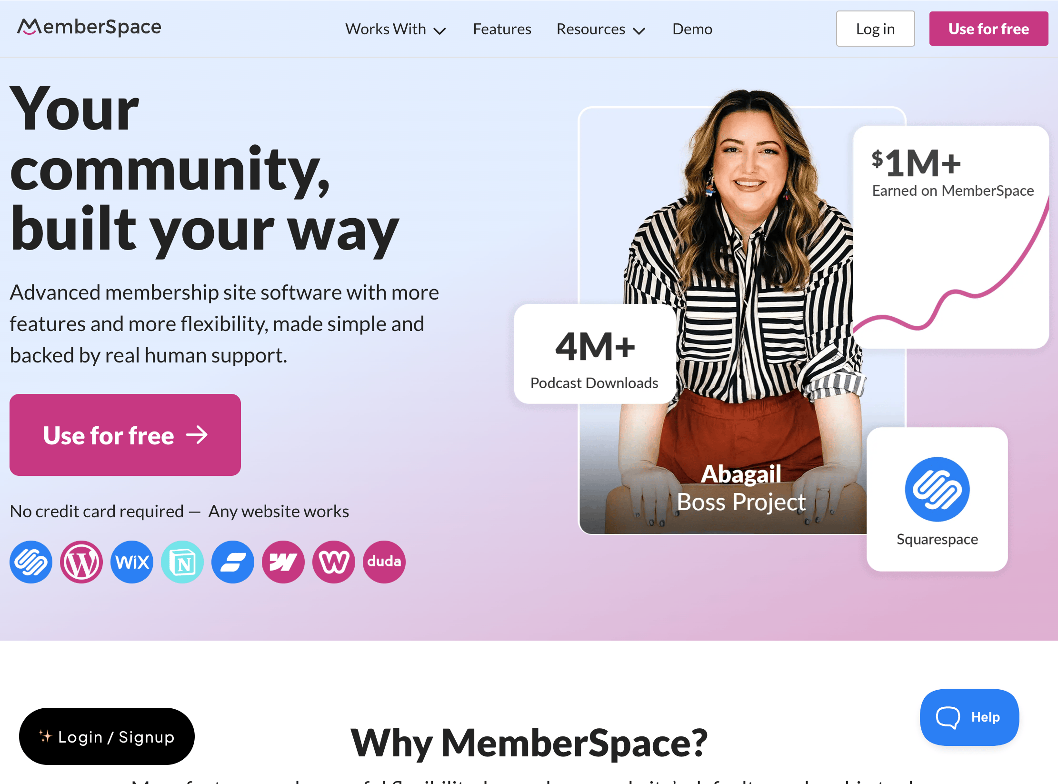Screen dimensions: 1058x784
Task: Open the Help chat widget
Action: point(969,717)
